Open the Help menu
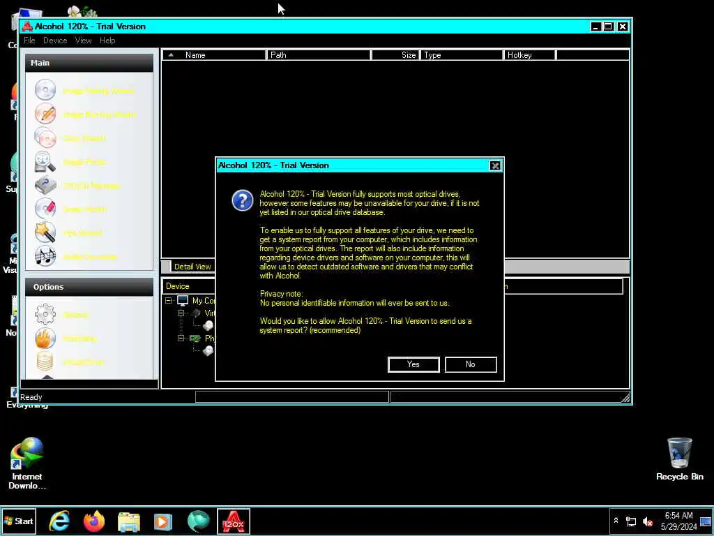714x536 pixels. click(107, 40)
